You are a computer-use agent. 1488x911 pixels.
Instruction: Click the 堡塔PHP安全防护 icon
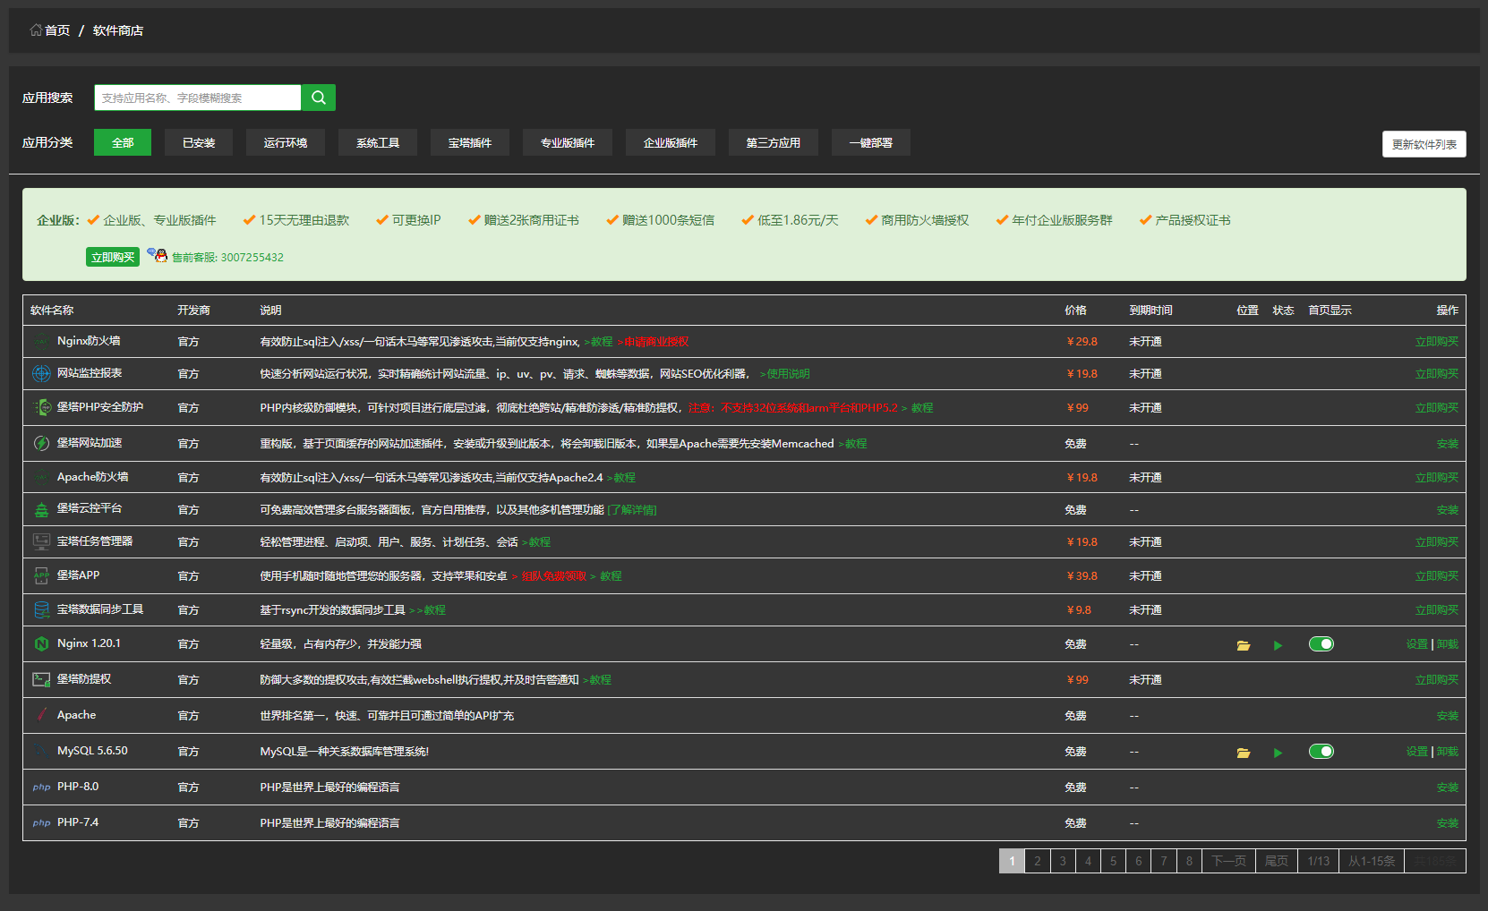coord(41,407)
